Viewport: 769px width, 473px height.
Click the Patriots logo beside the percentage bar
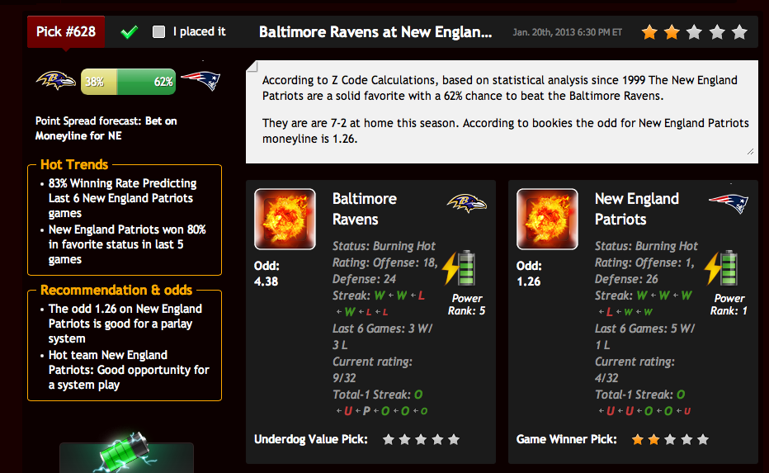coord(201,80)
